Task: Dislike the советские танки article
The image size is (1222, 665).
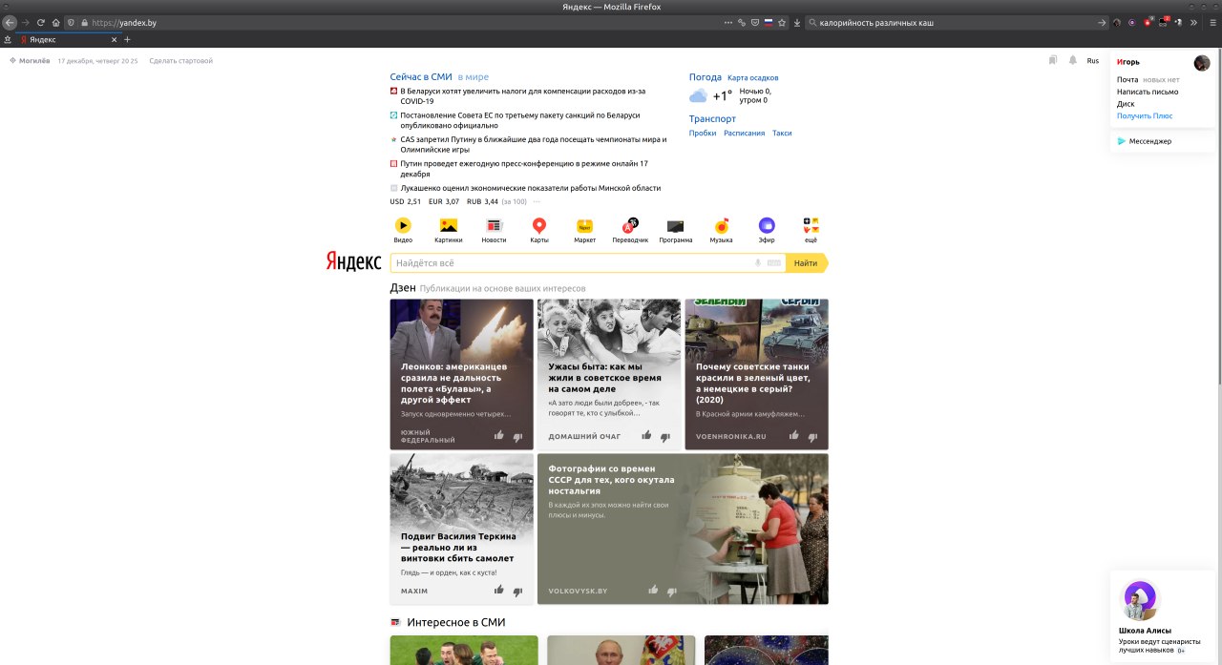Action: [x=812, y=437]
